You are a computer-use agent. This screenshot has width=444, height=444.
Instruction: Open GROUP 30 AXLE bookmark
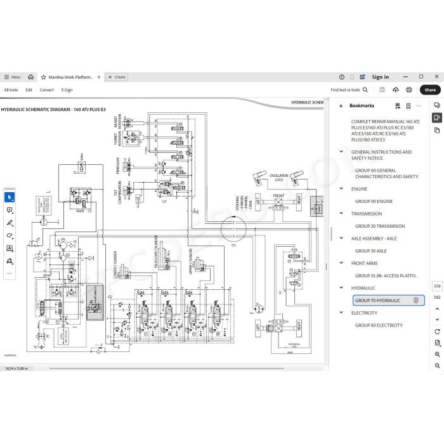click(x=370, y=251)
